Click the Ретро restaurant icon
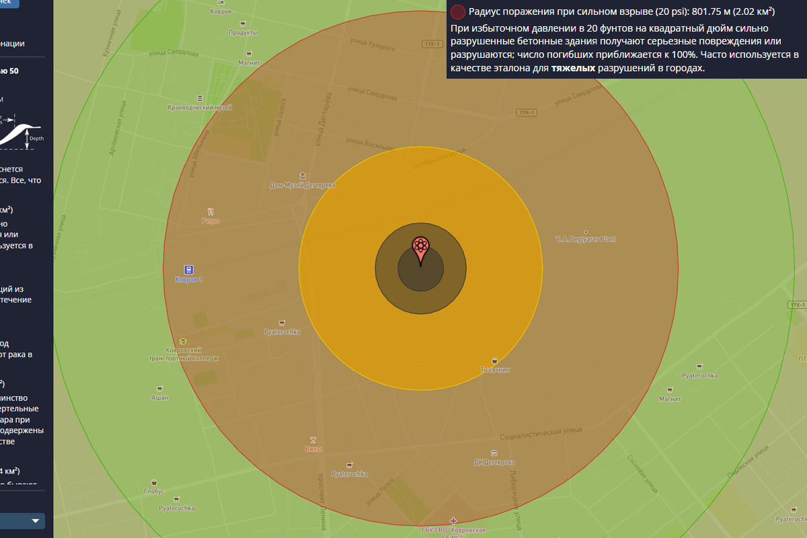 (210, 211)
